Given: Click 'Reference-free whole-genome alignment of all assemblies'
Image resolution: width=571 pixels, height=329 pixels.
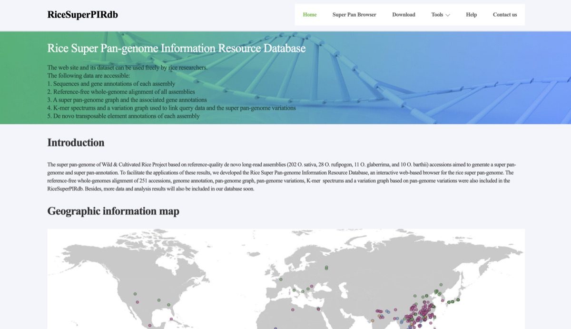Looking at the screenshot, I should [121, 92].
